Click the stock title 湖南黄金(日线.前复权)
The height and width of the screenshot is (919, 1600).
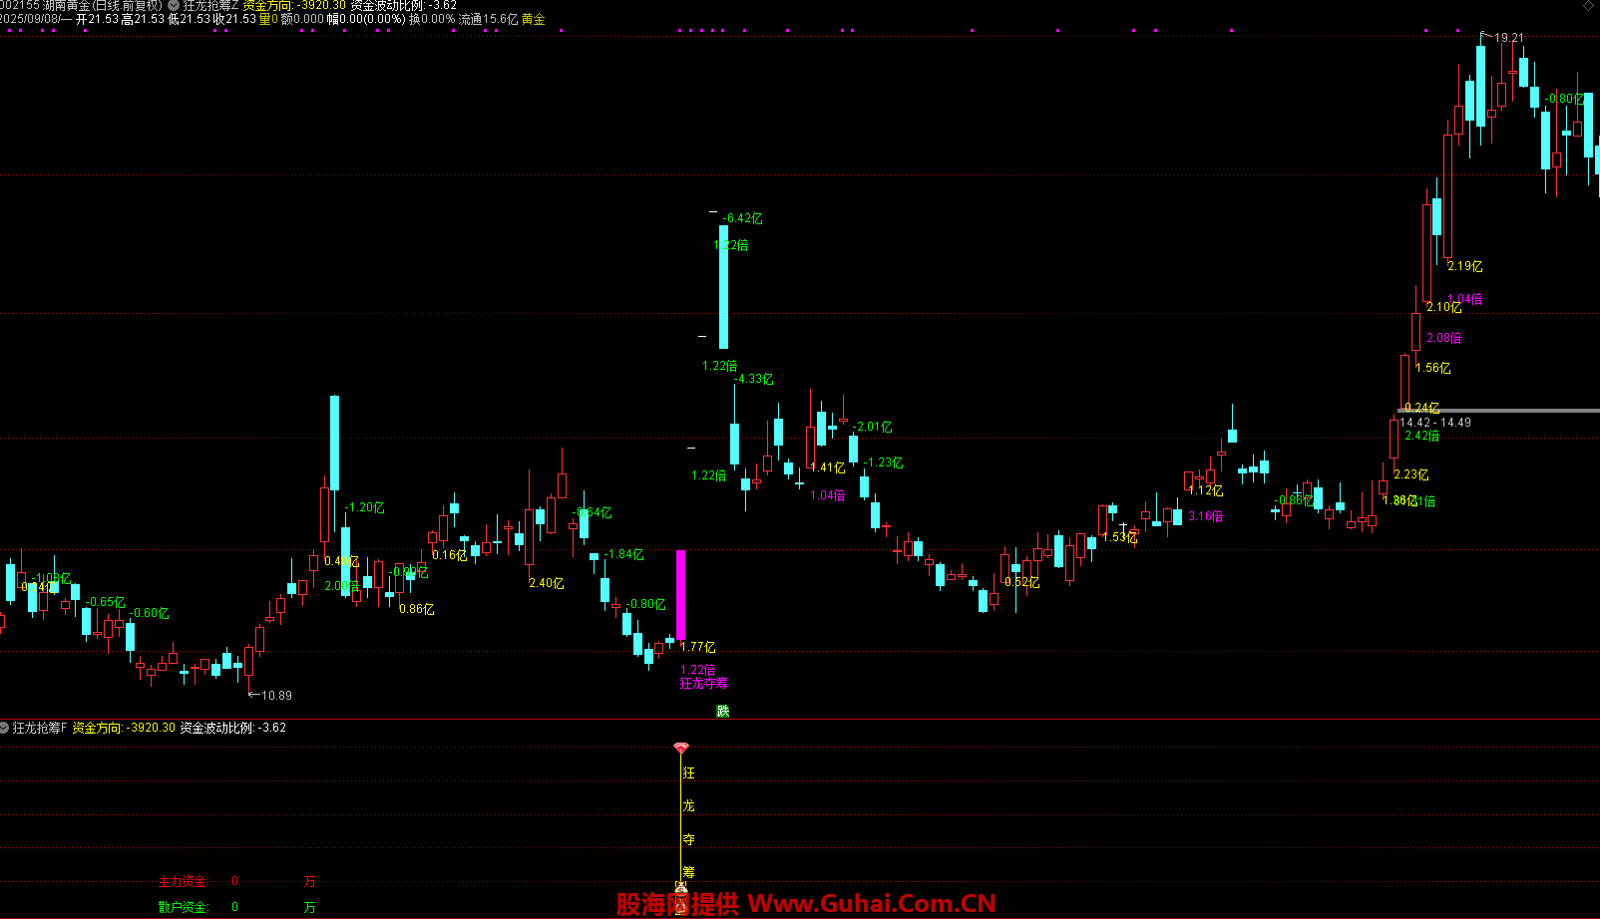[x=102, y=6]
